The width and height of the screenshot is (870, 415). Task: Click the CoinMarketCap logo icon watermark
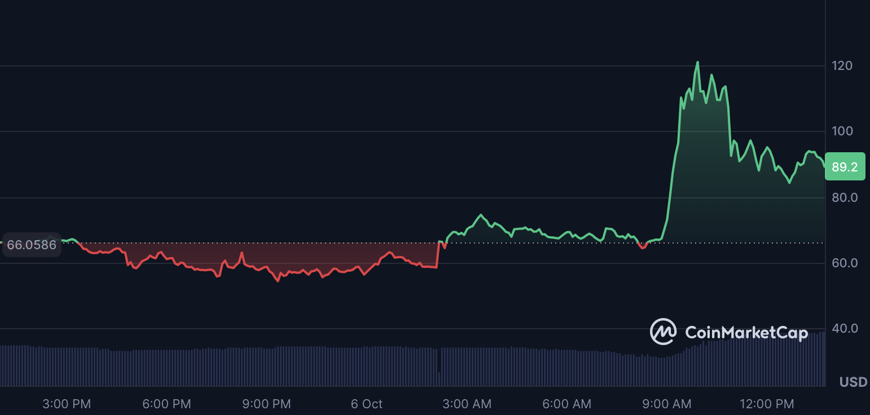[663, 332]
